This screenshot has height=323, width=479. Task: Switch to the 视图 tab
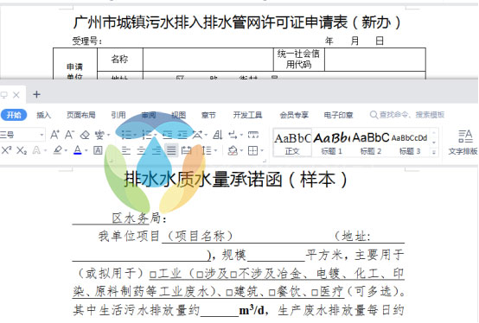[x=178, y=115]
